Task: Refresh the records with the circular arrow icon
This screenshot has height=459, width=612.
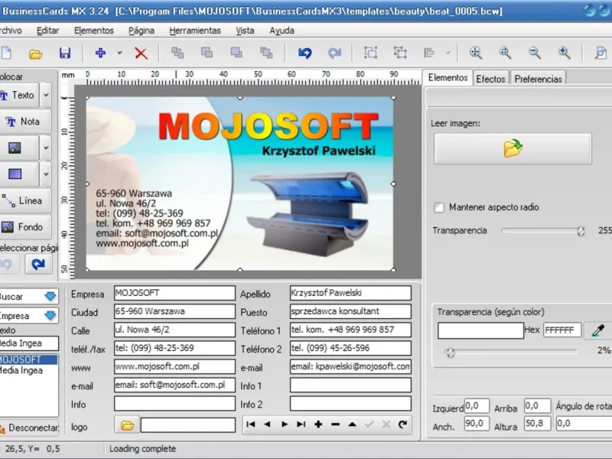Action: [403, 425]
